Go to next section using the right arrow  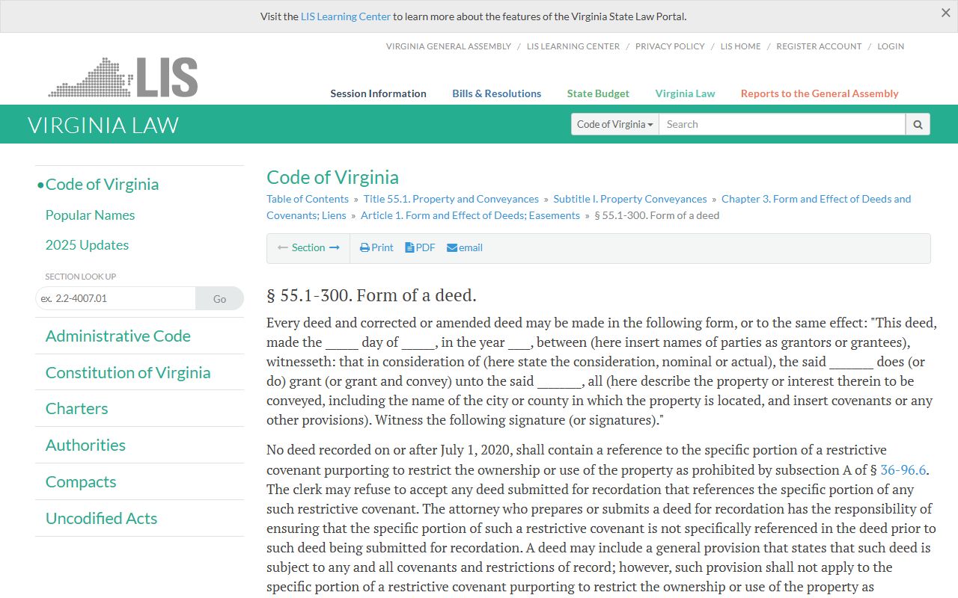click(x=335, y=247)
